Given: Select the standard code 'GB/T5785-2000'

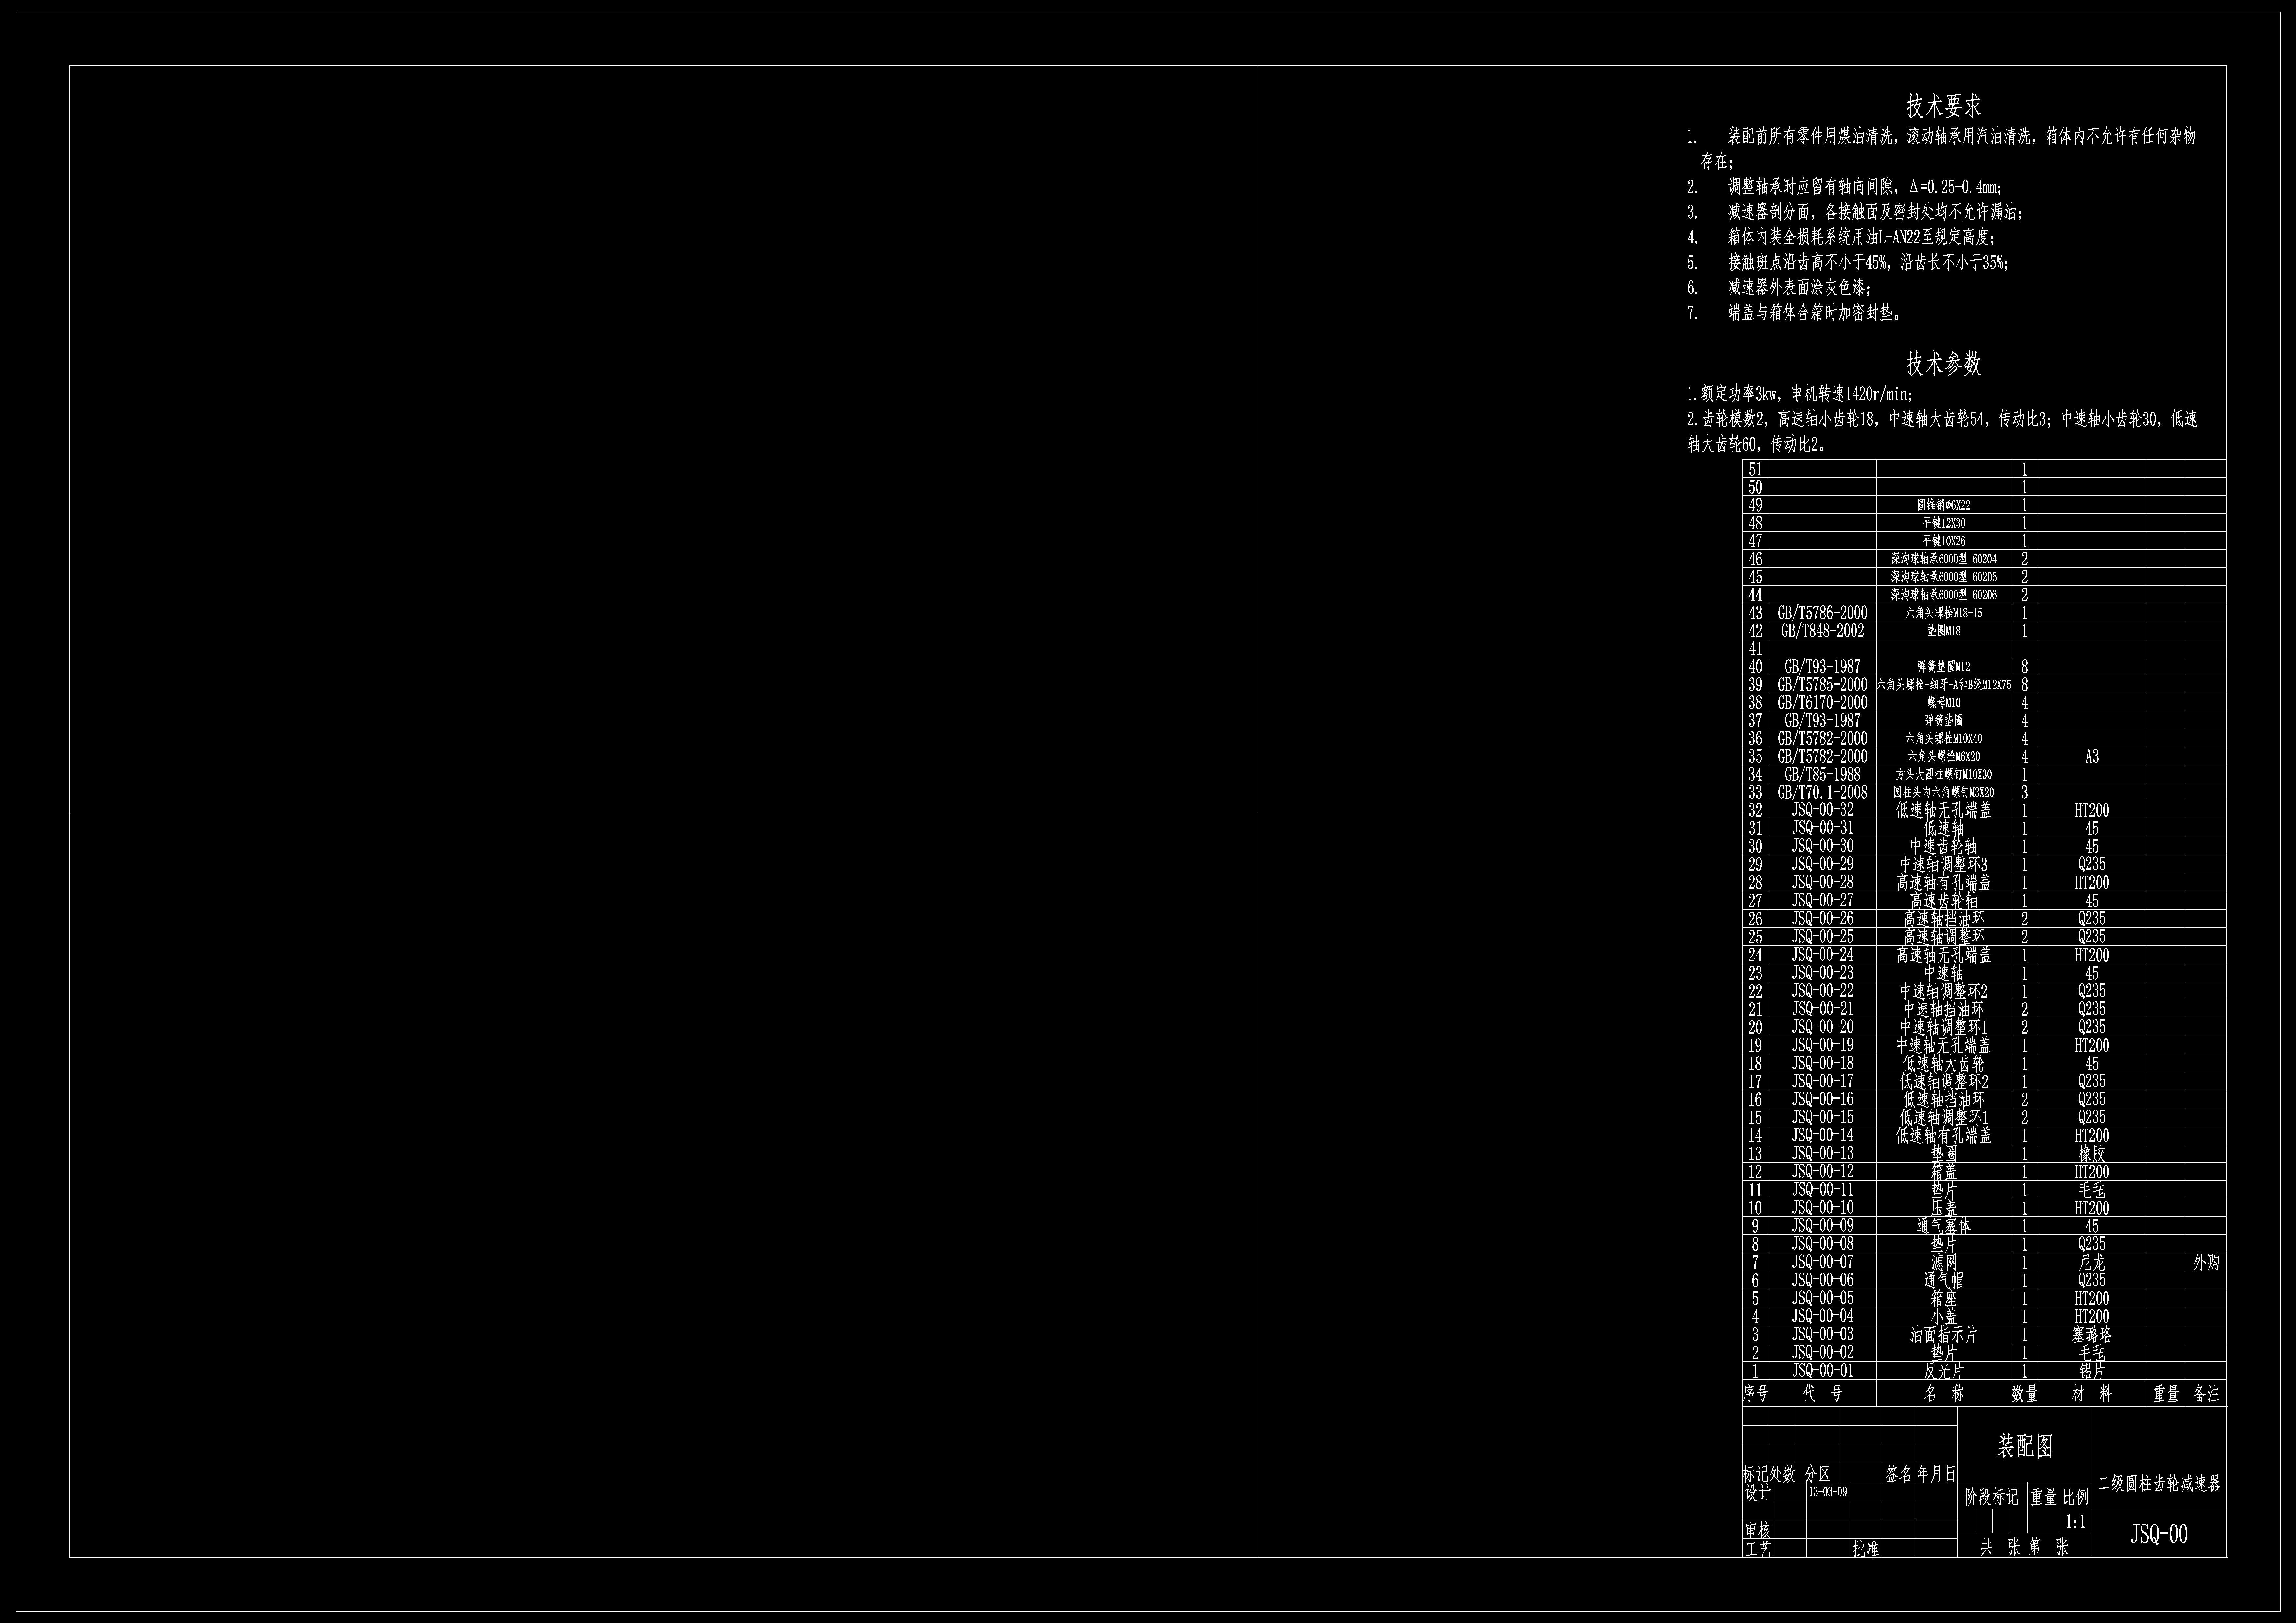Looking at the screenshot, I should tap(1822, 685).
